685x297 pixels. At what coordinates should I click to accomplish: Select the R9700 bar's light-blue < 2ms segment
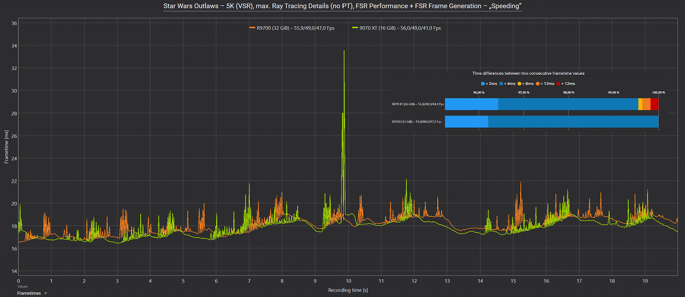(x=467, y=122)
